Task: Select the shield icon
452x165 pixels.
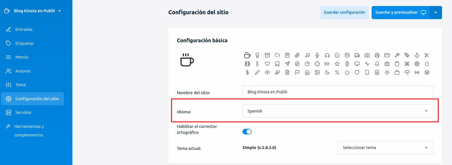Action: [357, 73]
